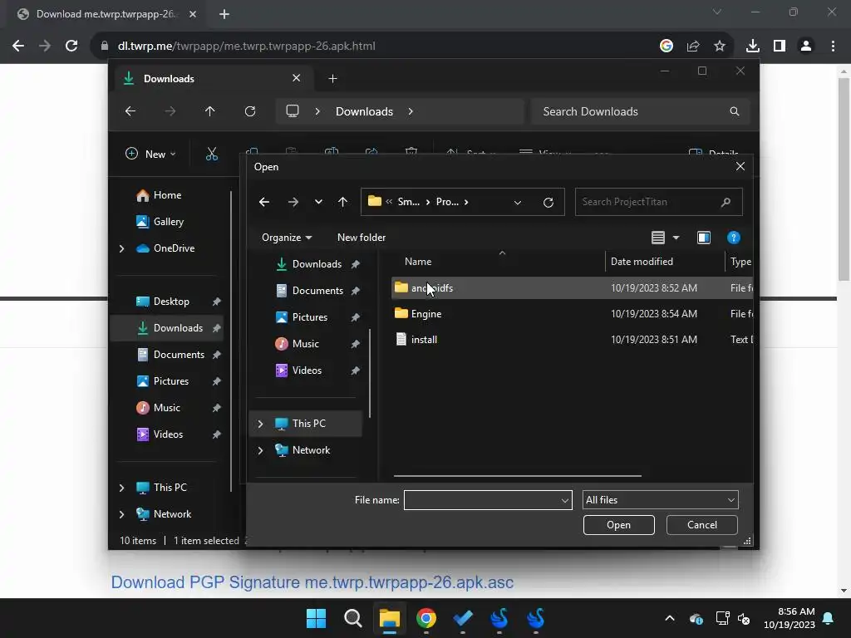Click the File name input box

tap(481, 500)
